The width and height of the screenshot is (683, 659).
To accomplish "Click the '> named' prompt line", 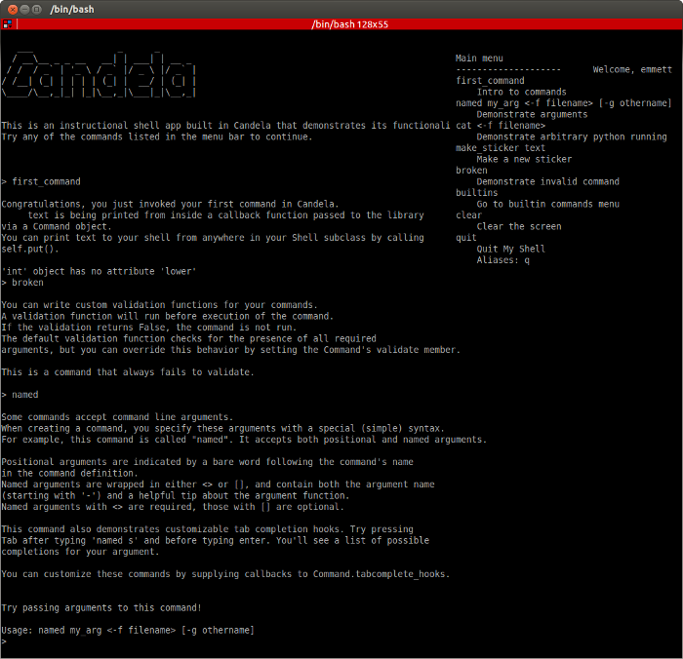I will (x=20, y=395).
